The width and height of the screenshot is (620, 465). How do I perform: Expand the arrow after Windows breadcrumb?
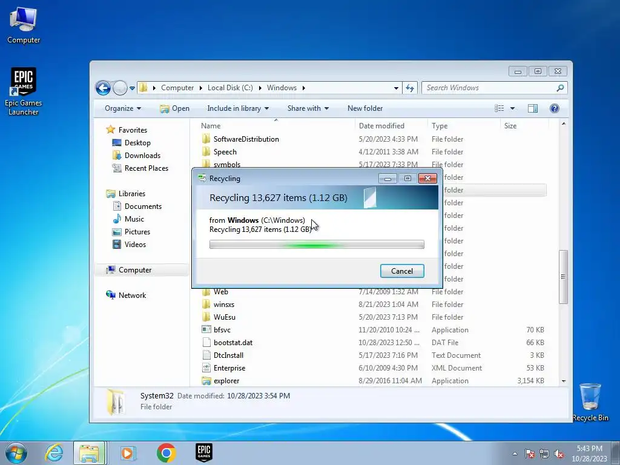(x=304, y=88)
